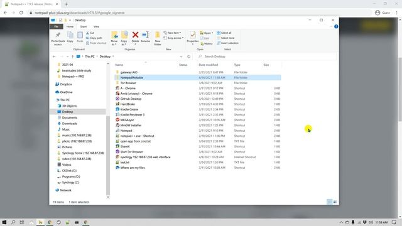
Task: Click Cut in the Clipboard group
Action: point(90,33)
